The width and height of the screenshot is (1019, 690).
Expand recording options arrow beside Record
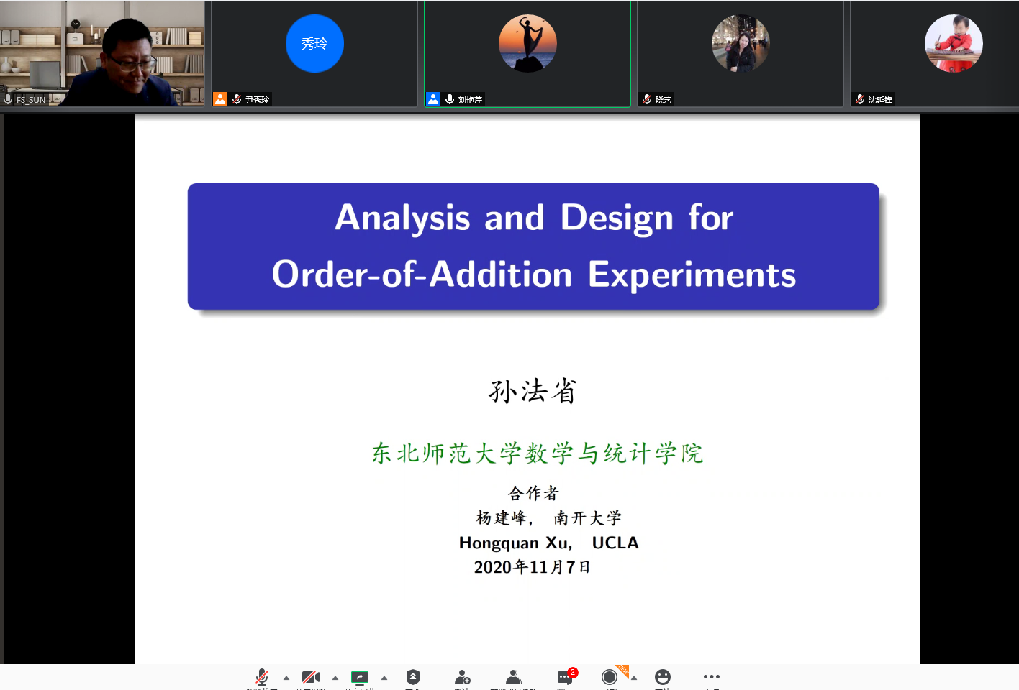[634, 678]
